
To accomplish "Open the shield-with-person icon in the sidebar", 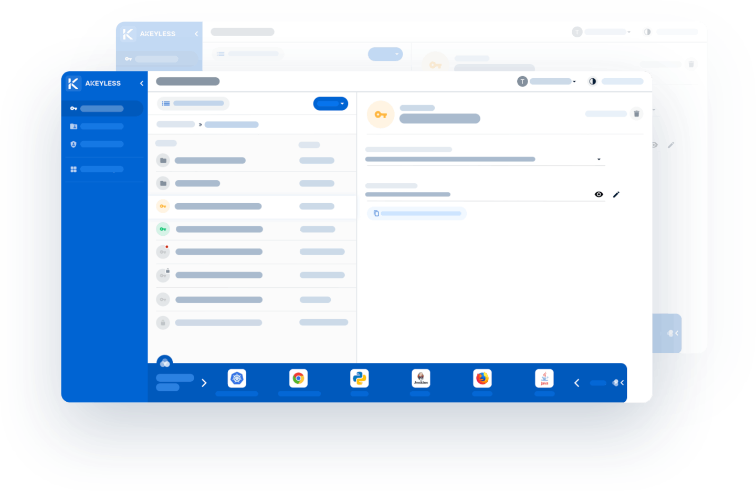I will 73,144.
